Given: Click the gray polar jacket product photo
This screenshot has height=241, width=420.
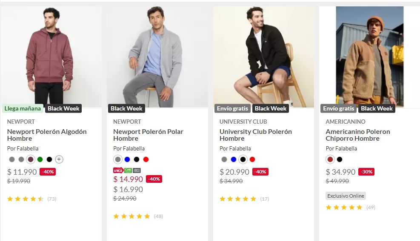Looking at the screenshot, I should [x=157, y=55].
